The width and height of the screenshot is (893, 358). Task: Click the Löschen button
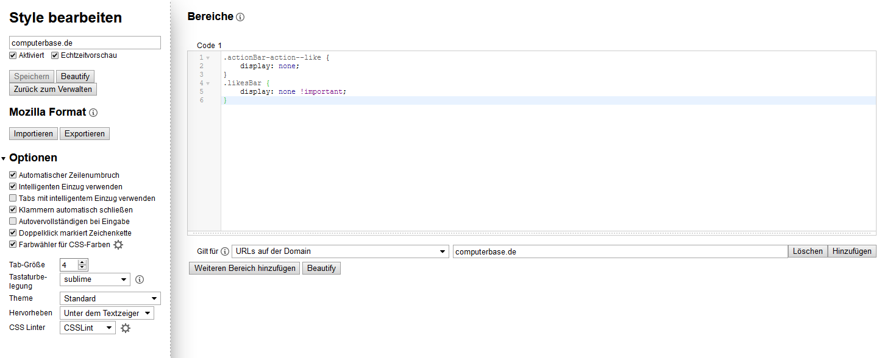[x=808, y=251]
